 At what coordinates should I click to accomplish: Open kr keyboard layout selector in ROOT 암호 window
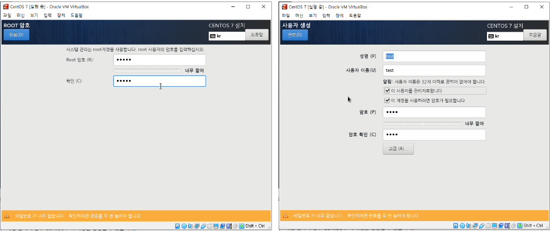[227, 36]
